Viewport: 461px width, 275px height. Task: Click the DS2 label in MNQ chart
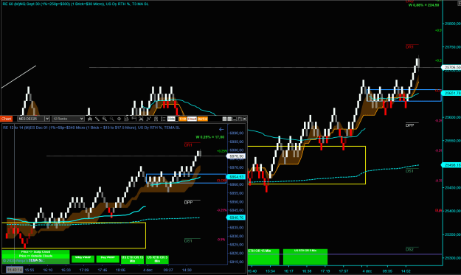click(409, 249)
